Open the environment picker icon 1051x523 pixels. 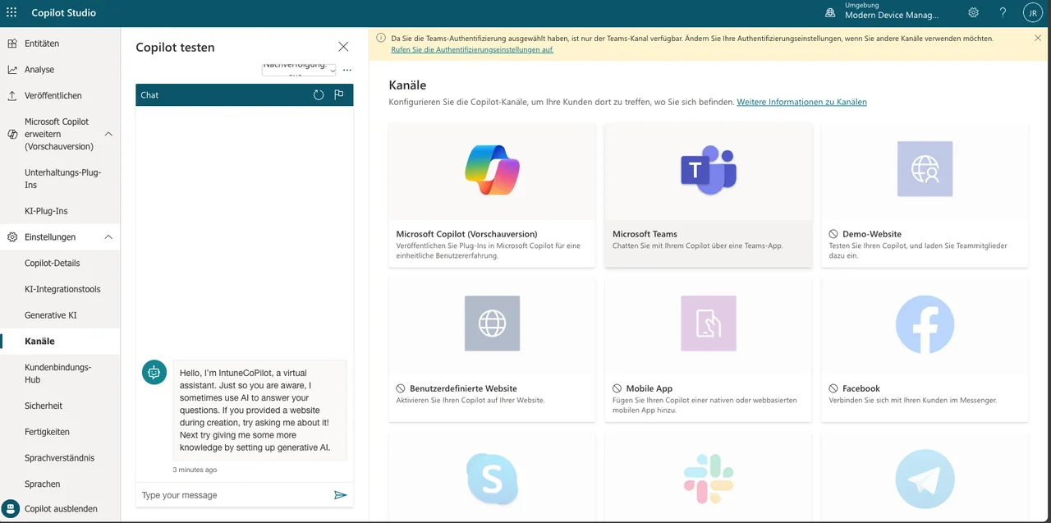(x=830, y=12)
